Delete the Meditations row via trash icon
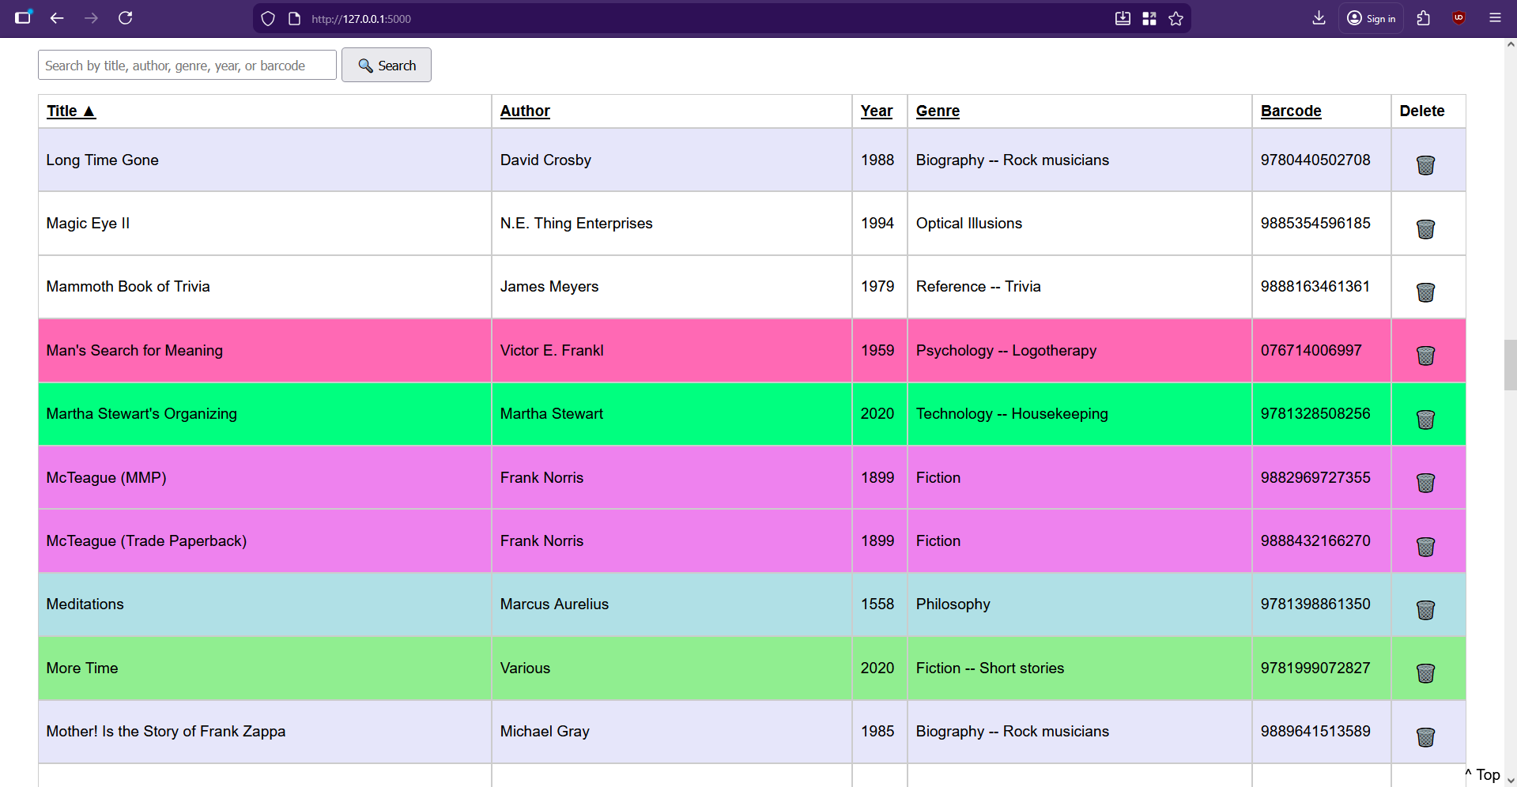Screen dimensions: 1517x787 (1425, 610)
